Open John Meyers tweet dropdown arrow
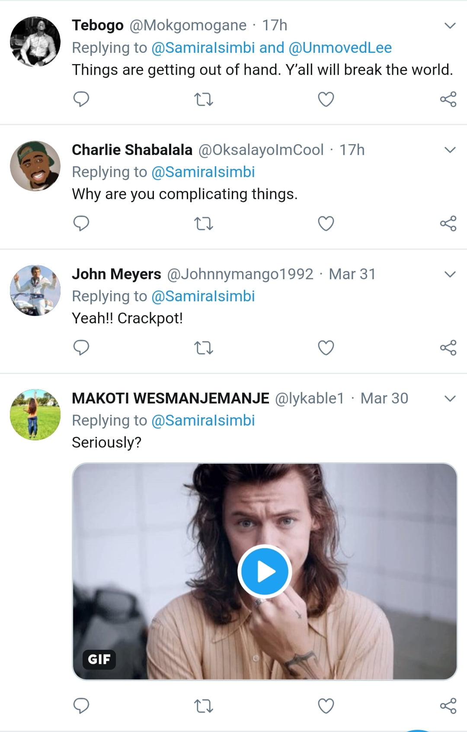467x732 pixels. [x=450, y=274]
